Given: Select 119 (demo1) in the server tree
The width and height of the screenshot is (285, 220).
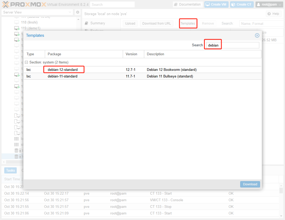Looking at the screenshot, I should point(30,28).
